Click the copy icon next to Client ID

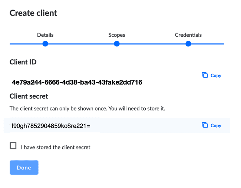(x=205, y=75)
